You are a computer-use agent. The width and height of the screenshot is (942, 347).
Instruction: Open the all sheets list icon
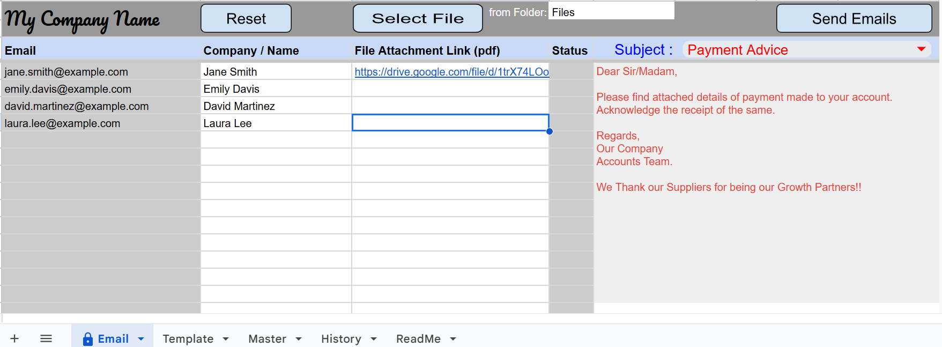coord(46,338)
